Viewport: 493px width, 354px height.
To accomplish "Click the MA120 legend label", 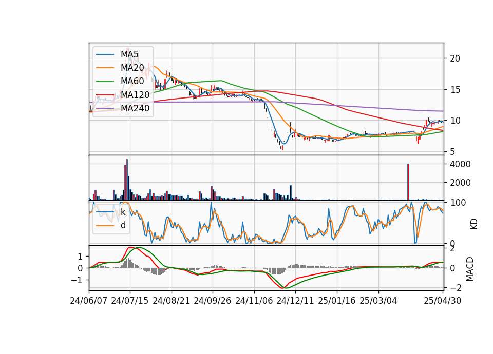I will (135, 95).
